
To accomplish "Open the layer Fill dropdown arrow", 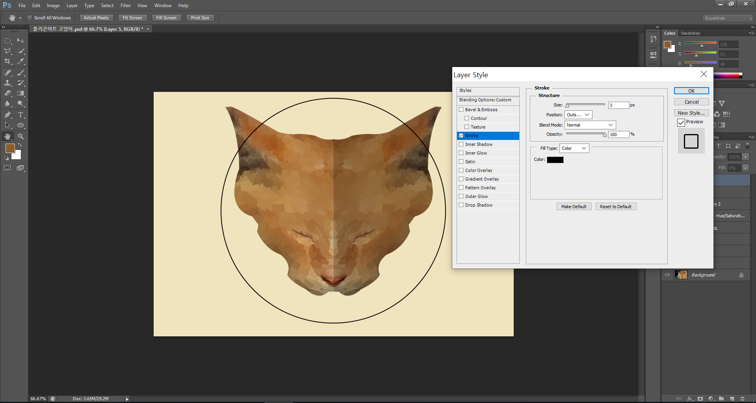I will (x=746, y=168).
